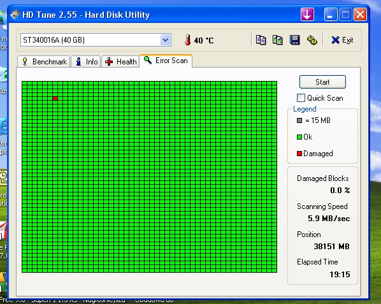
Task: Copy info to clipboard icon
Action: pos(261,40)
